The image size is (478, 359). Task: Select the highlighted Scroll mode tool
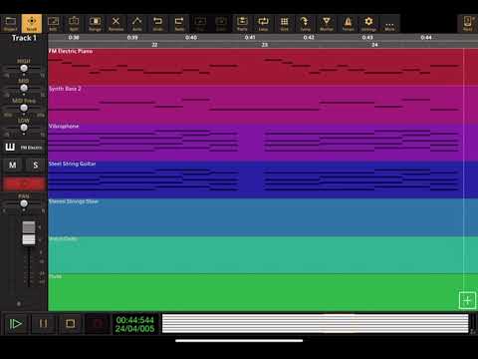32,23
